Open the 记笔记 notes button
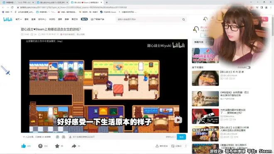 [x=176, y=146]
